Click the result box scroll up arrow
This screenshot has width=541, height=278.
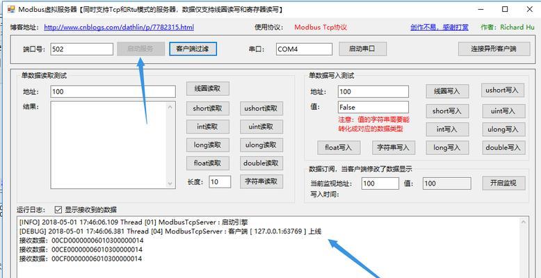[x=170, y=107]
